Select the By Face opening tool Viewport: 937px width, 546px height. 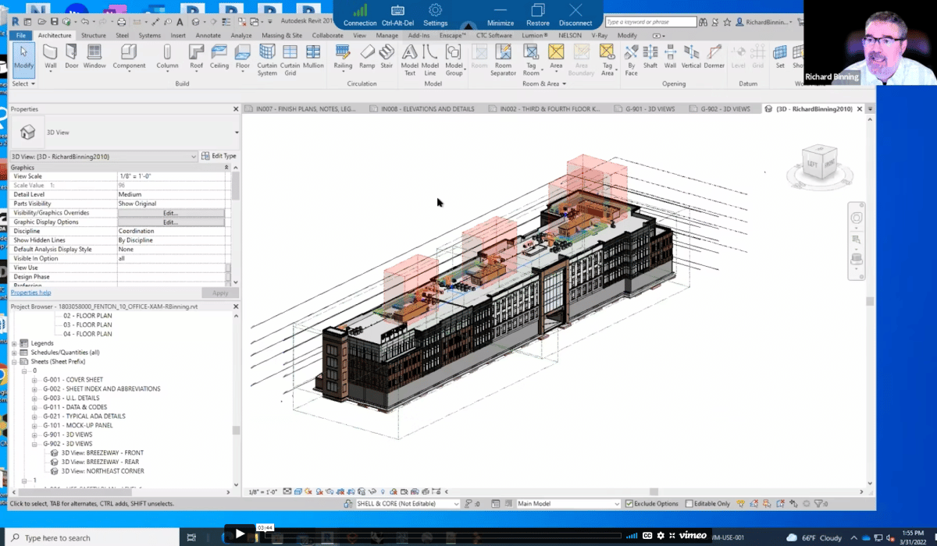click(631, 59)
